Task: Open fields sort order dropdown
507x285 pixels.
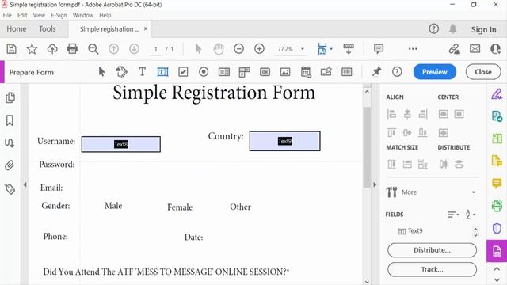Action: [470, 215]
